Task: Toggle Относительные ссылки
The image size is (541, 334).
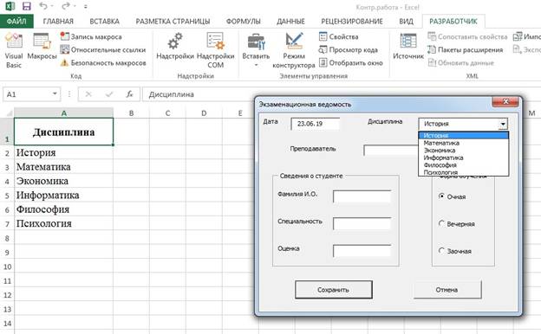Action: click(x=103, y=49)
